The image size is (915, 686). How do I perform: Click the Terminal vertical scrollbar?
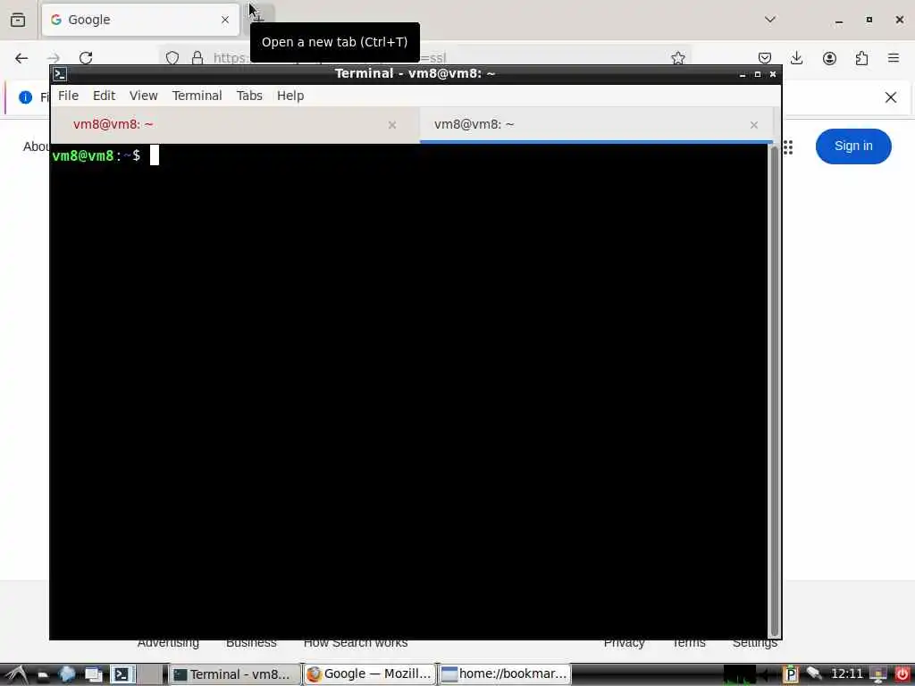click(x=775, y=391)
